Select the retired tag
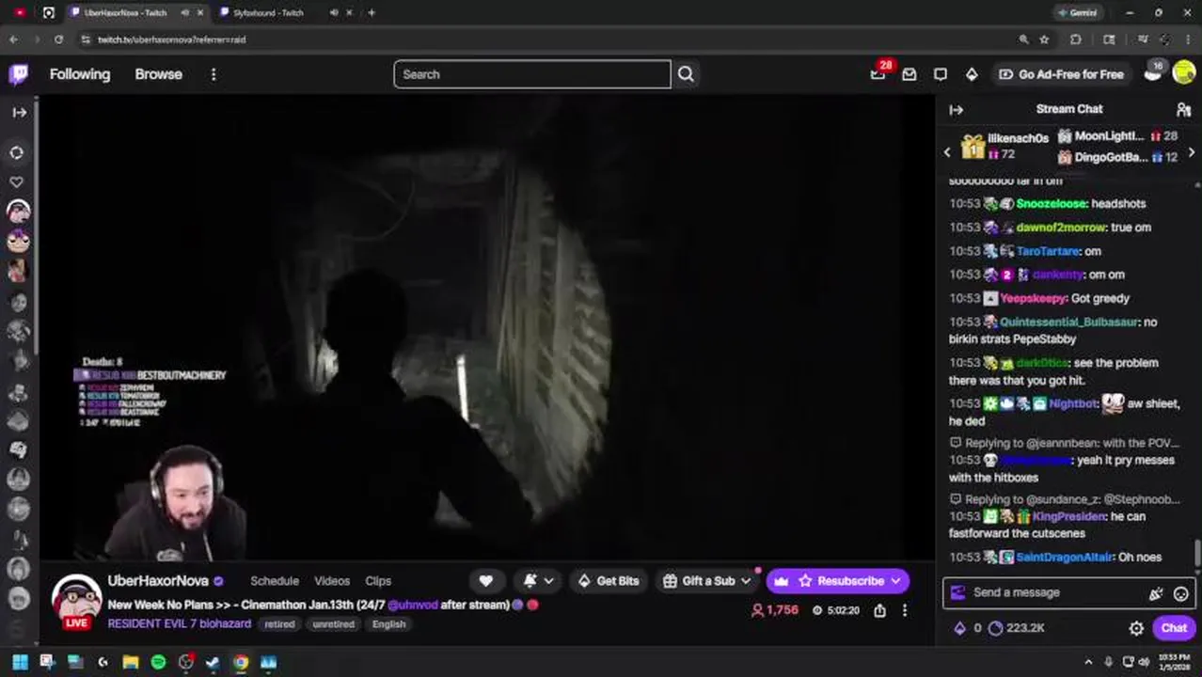The height and width of the screenshot is (677, 1202). 279,624
